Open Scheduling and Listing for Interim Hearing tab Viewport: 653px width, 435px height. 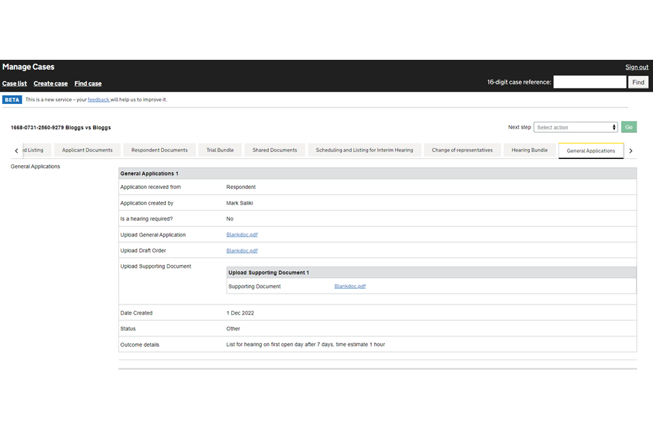coord(364,150)
